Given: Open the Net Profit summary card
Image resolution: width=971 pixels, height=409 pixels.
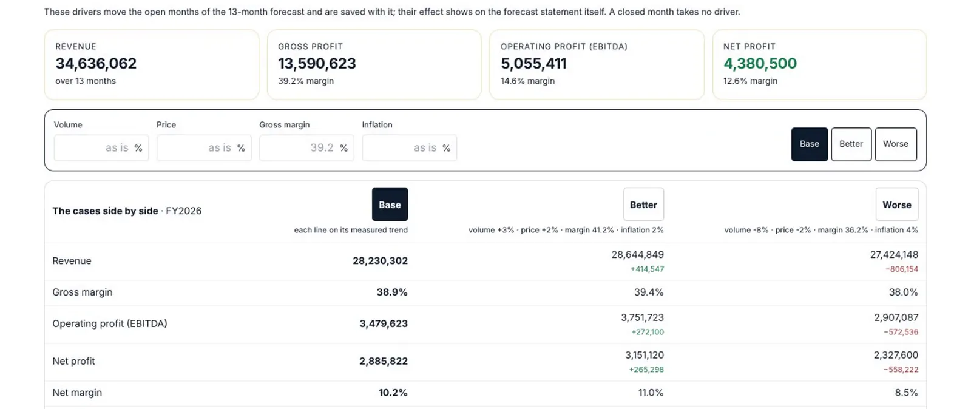Looking at the screenshot, I should pyautogui.click(x=819, y=64).
